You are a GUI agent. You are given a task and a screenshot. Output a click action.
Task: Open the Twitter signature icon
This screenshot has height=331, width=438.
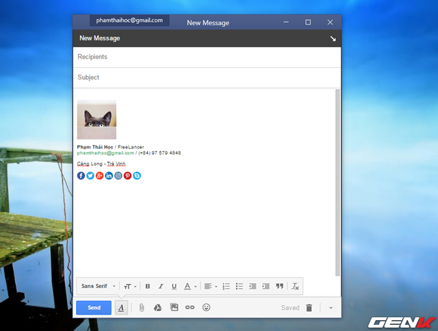click(90, 176)
